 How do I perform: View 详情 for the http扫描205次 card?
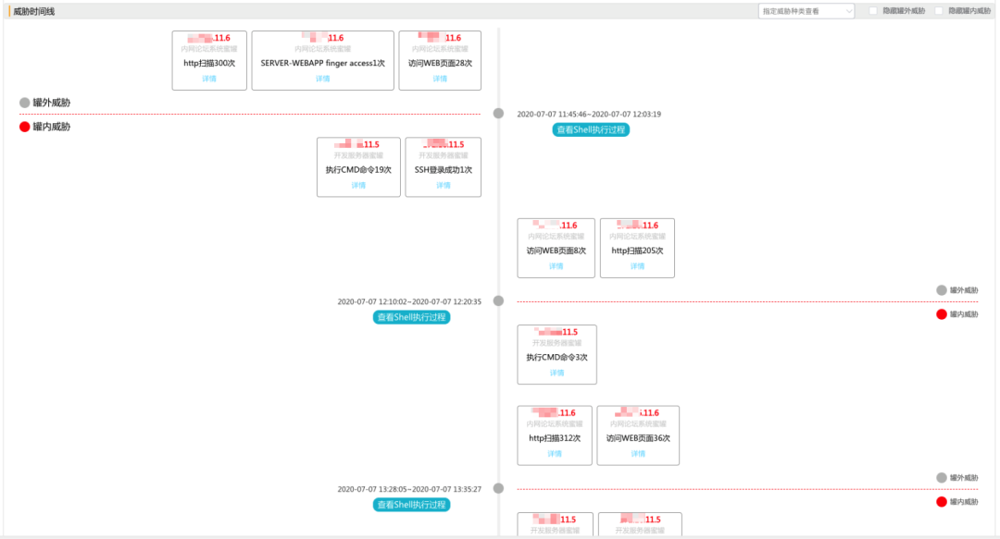point(637,265)
